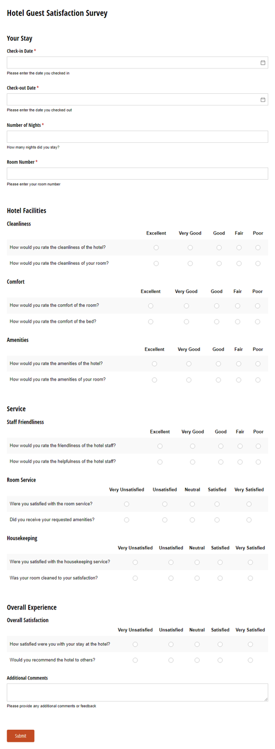Choose Satisfied for housekeeping service
Image resolution: width=275 pixels, height=749 pixels.
[220, 563]
